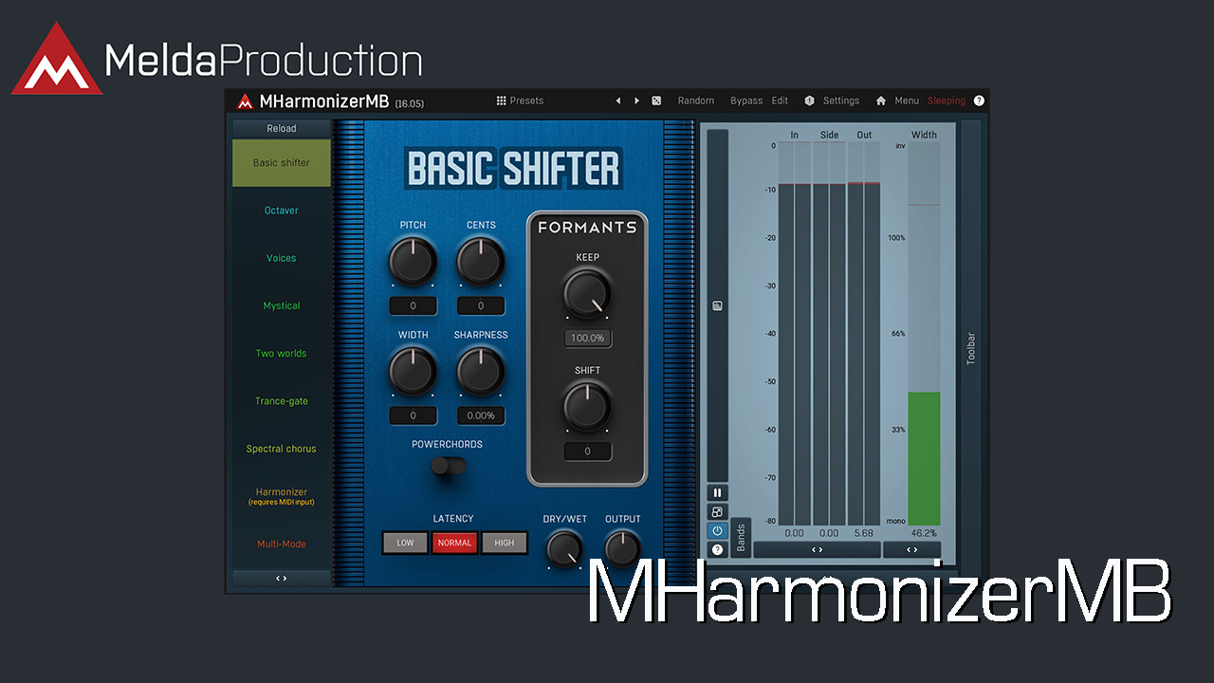Viewport: 1214px width, 683px height.
Task: Click the meter popup window icon above power
Action: pos(717,511)
